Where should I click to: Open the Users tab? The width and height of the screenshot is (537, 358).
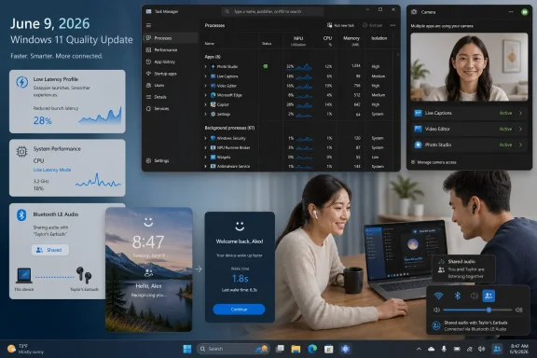point(171,85)
